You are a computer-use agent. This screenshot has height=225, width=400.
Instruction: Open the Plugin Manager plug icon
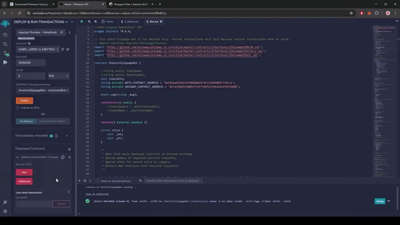coord(5,202)
